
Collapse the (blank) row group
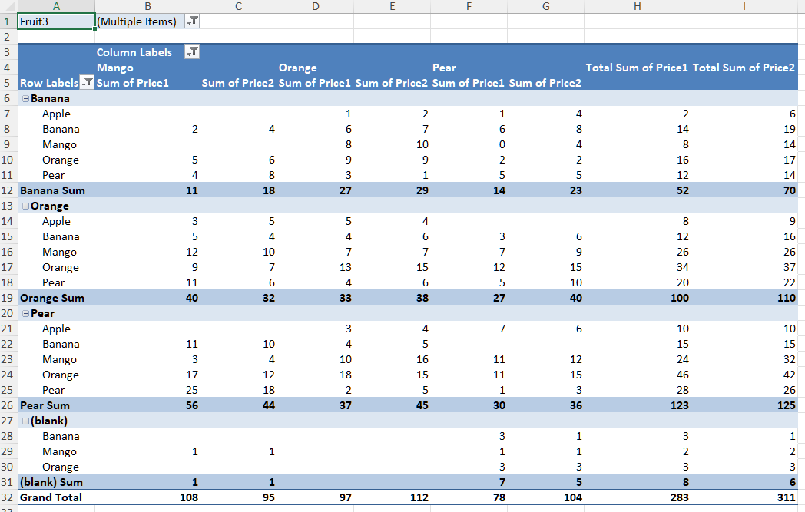click(26, 421)
